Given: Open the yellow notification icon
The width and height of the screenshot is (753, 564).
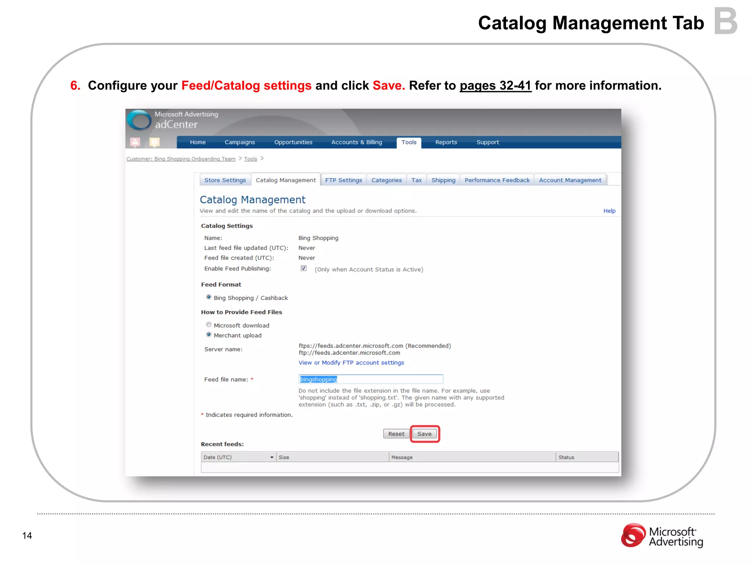Looking at the screenshot, I should coord(154,142).
